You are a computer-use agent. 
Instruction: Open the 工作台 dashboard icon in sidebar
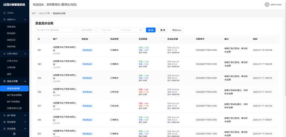pyautogui.click(x=5, y=13)
